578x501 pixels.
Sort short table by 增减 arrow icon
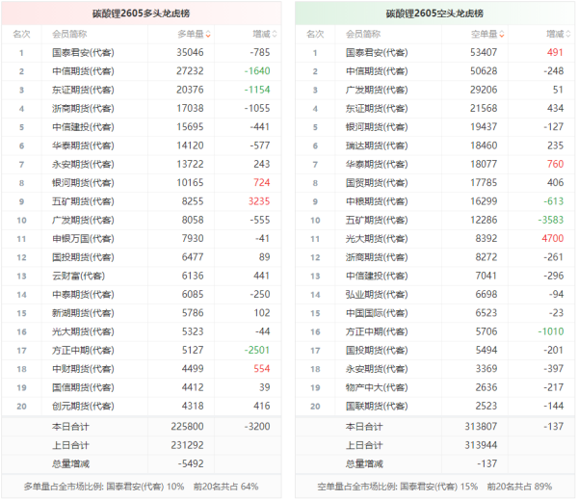pos(568,35)
